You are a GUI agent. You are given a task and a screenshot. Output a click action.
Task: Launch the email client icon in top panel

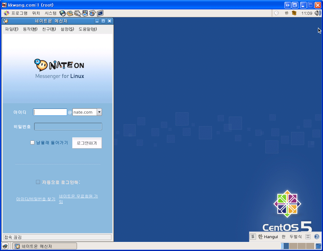[70, 13]
